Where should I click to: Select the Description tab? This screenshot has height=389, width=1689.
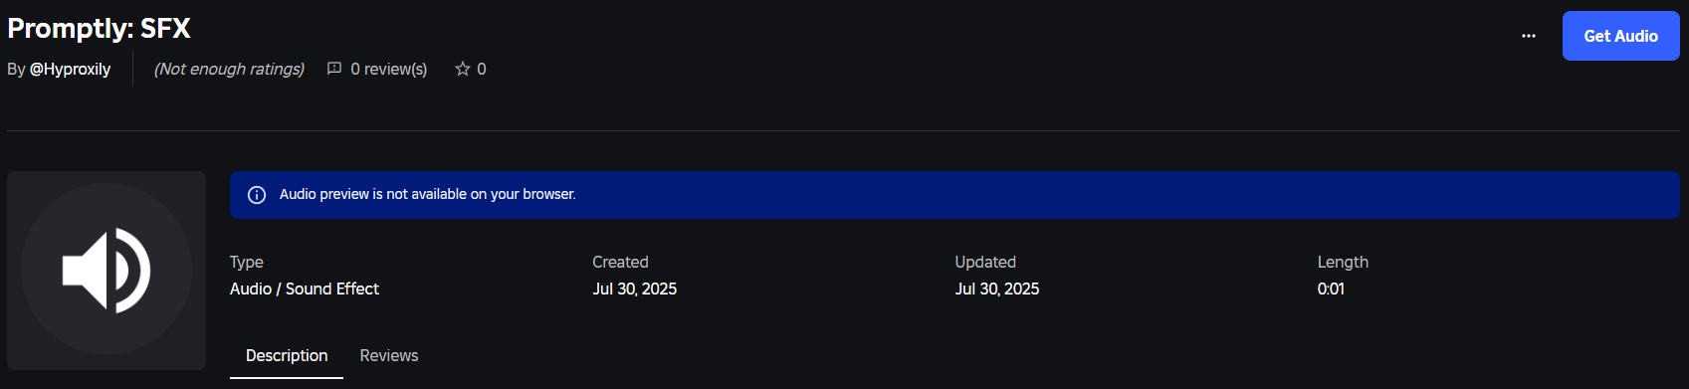[x=287, y=355]
